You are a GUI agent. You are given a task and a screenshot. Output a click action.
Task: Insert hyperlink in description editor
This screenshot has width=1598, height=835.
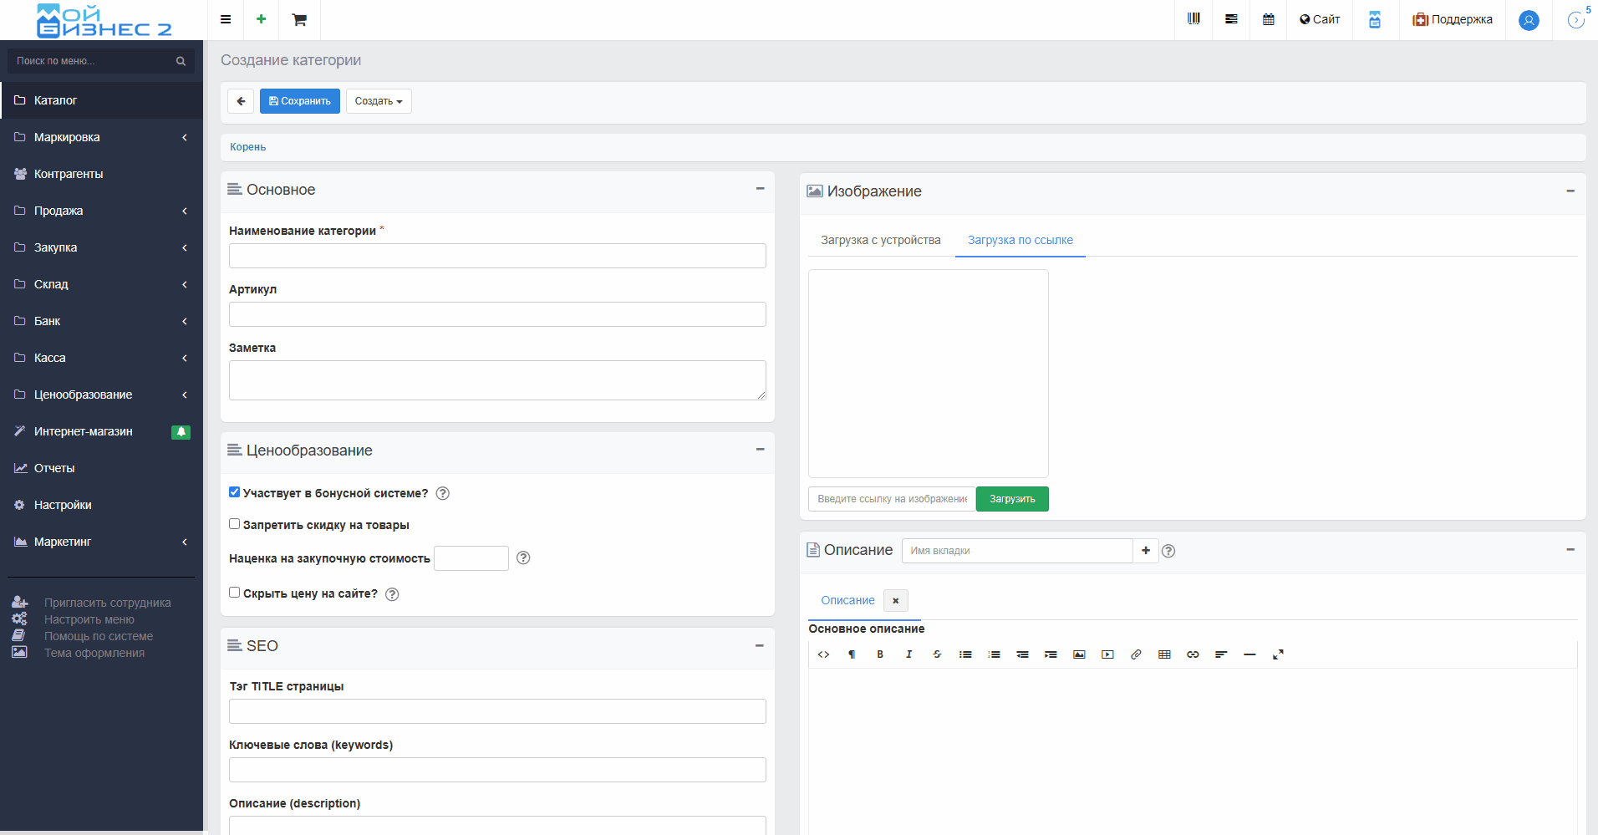[x=1193, y=654]
